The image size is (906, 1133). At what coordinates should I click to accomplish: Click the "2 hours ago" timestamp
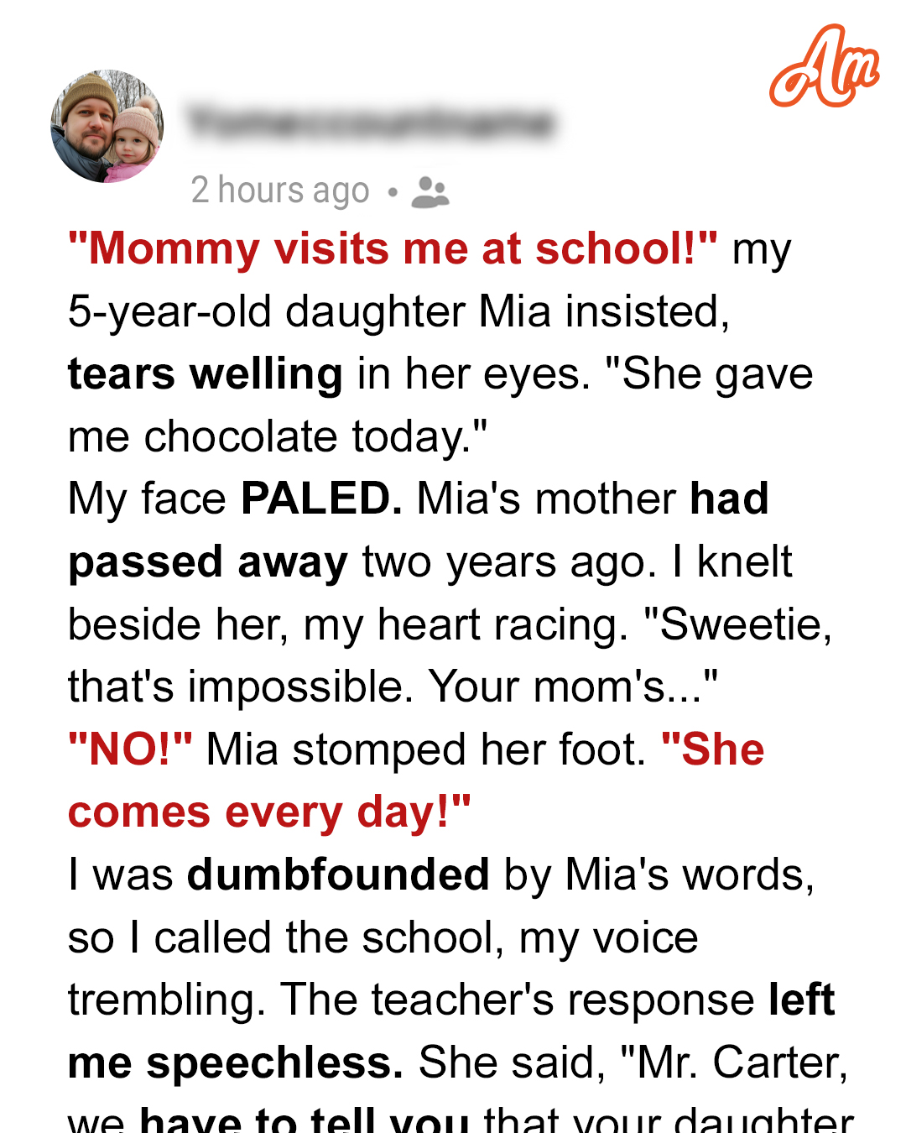[280, 191]
